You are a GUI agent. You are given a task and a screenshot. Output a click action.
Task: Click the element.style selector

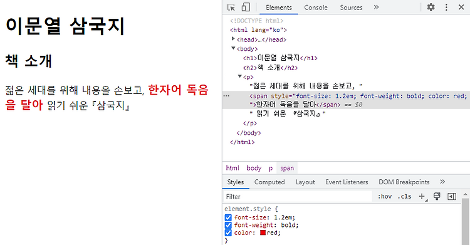[x=248, y=209]
